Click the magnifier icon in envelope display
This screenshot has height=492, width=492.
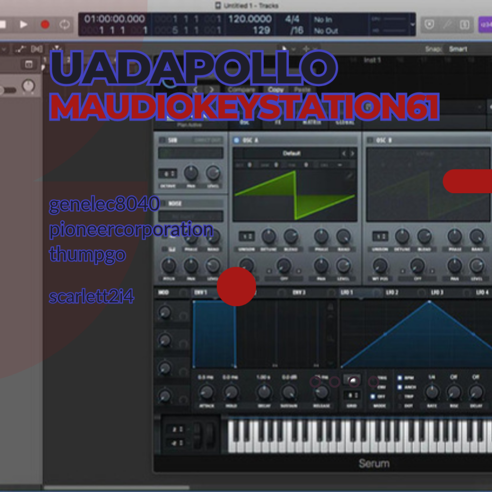(330, 338)
